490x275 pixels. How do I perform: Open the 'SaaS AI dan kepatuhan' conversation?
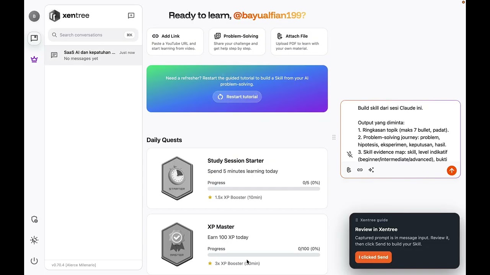[x=93, y=55]
